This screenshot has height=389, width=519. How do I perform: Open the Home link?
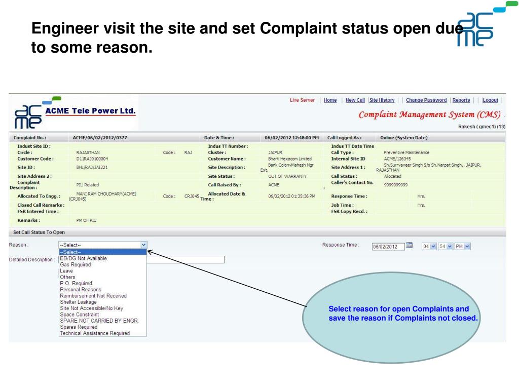click(330, 100)
